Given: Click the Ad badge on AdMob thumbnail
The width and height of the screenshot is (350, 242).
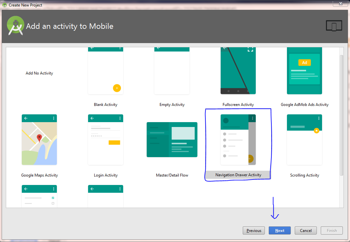Looking at the screenshot, I should click(304, 63).
